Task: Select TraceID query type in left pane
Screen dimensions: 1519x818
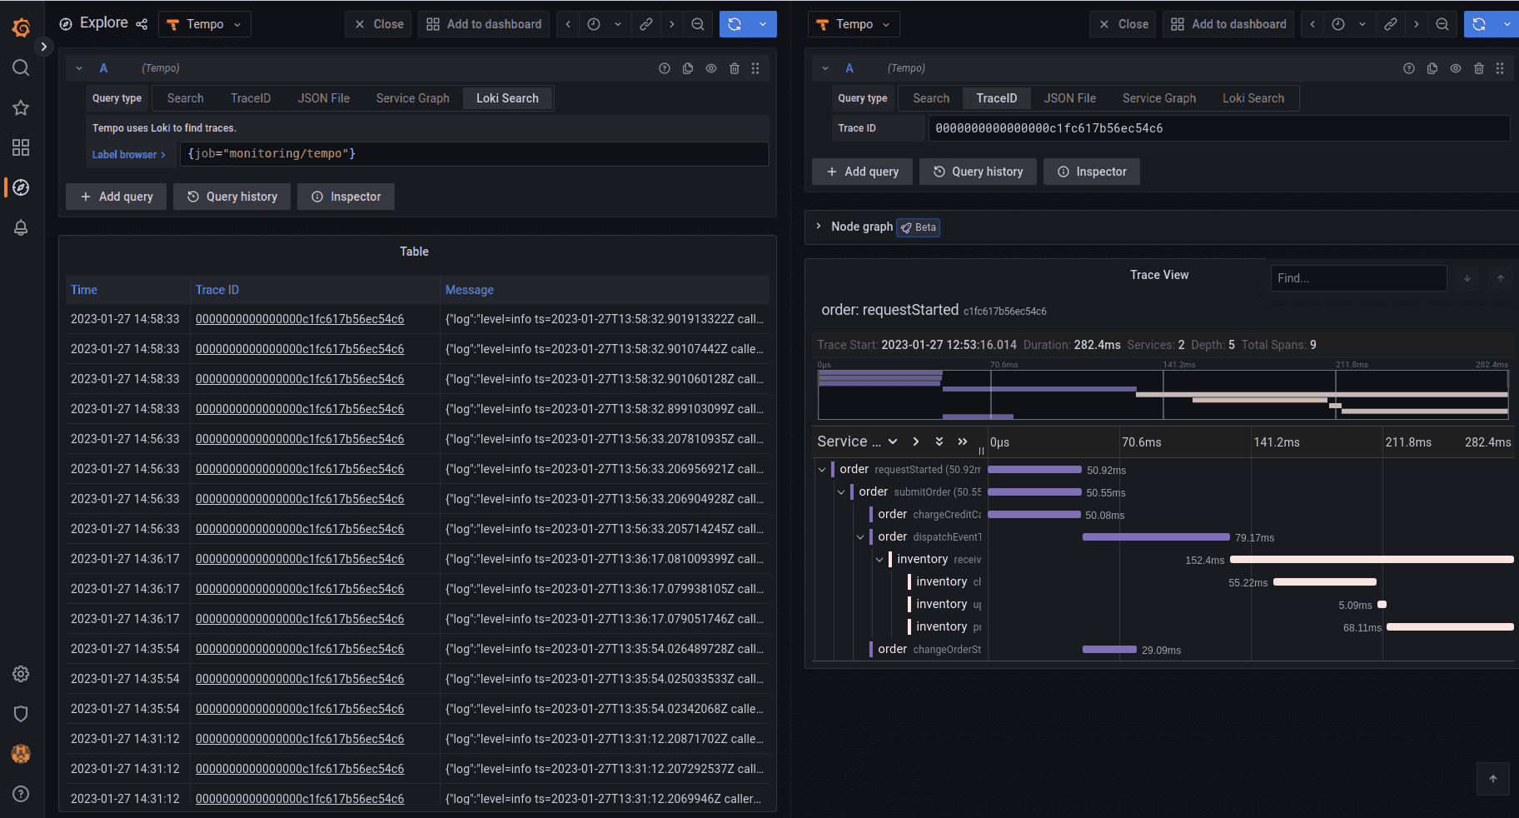Action: 251,98
